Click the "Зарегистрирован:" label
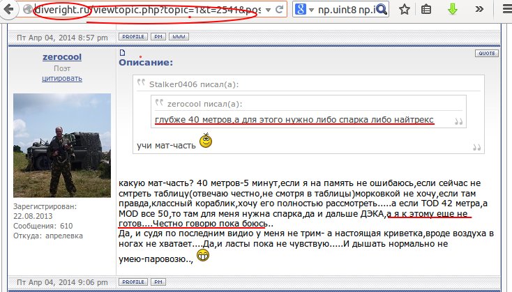The image size is (512, 292). [x=45, y=206]
